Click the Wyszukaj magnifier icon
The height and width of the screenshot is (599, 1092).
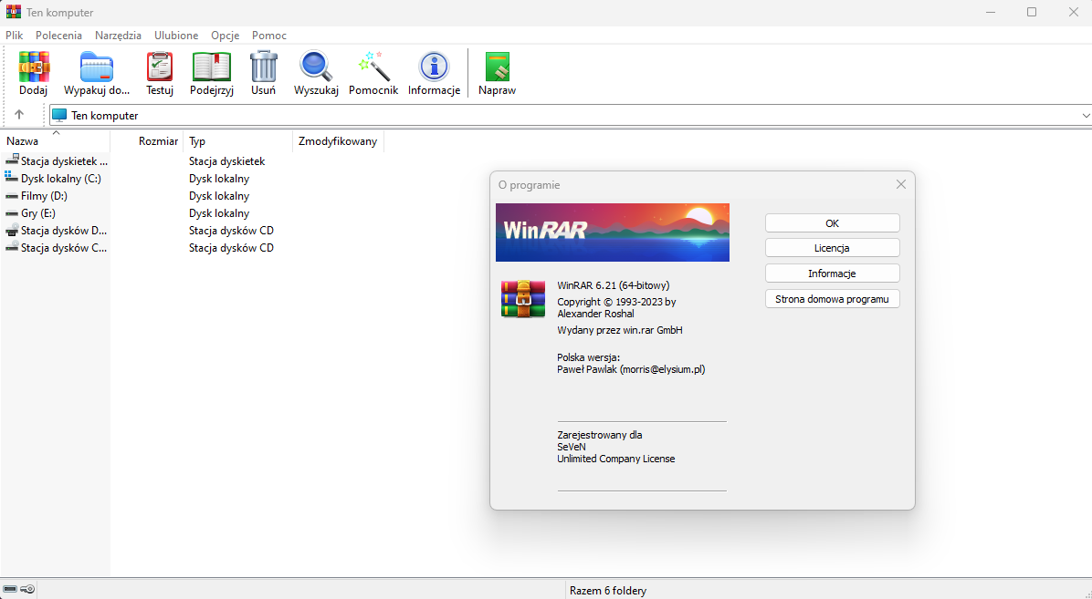316,67
